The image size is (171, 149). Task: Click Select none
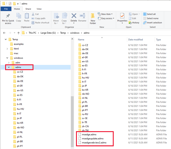tap(151, 18)
